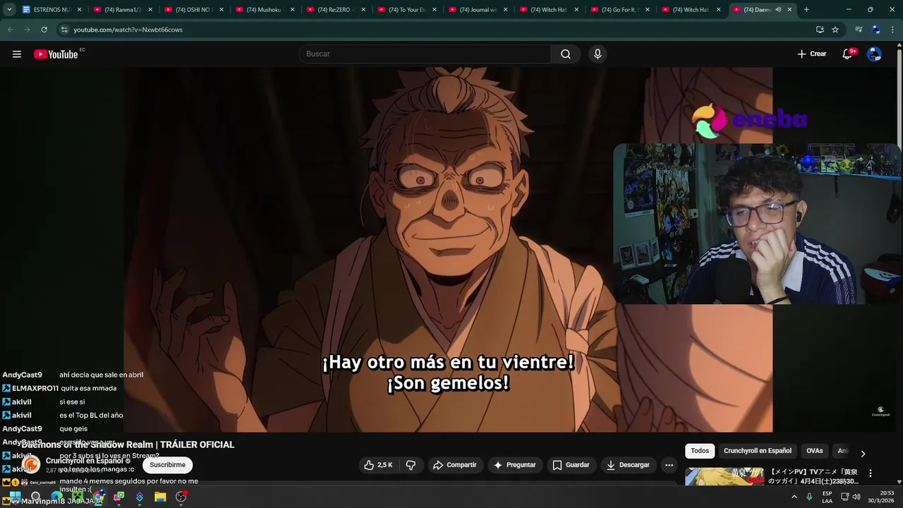Viewport: 903px width, 508px height.
Task: Like the video with thumbs up
Action: [x=378, y=465]
